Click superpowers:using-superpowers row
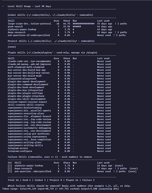152x193 pixels. 59,137
